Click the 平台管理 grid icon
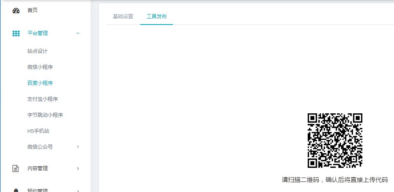The image size is (394, 192). (16, 33)
